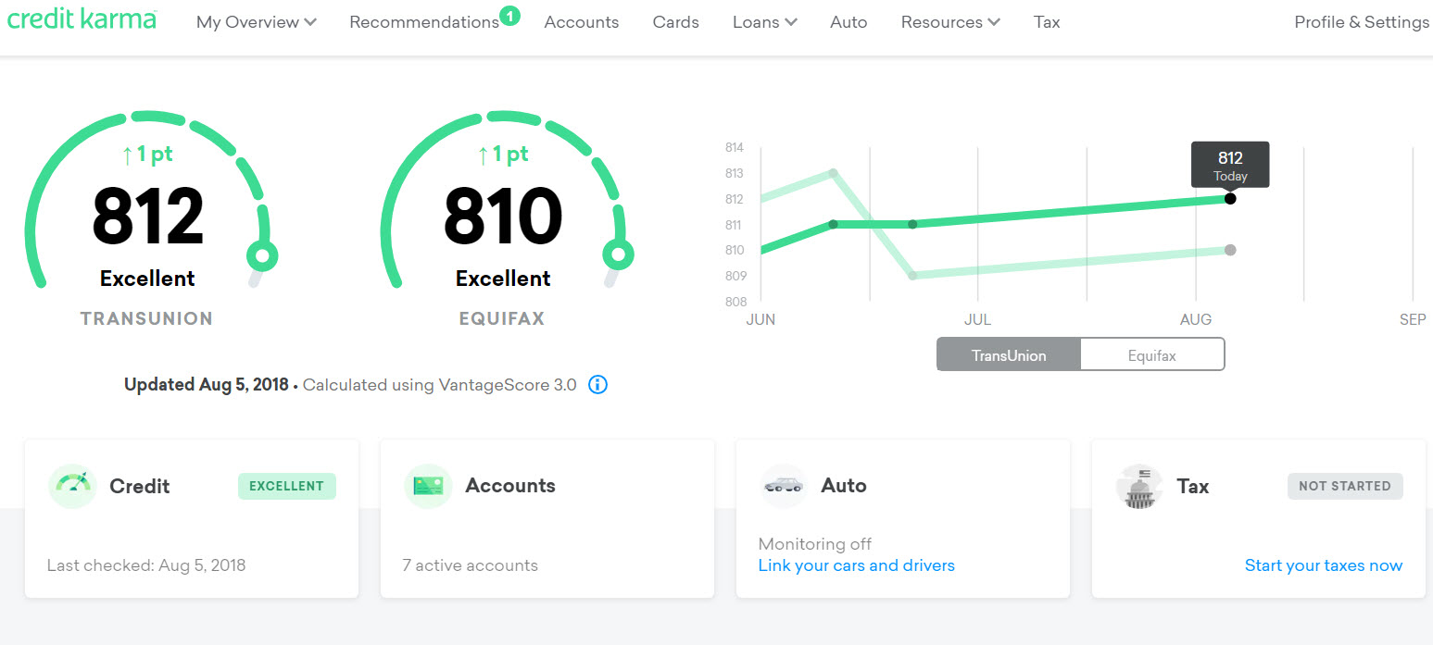Go to the Cards tab
The height and width of the screenshot is (645, 1433).
(675, 22)
